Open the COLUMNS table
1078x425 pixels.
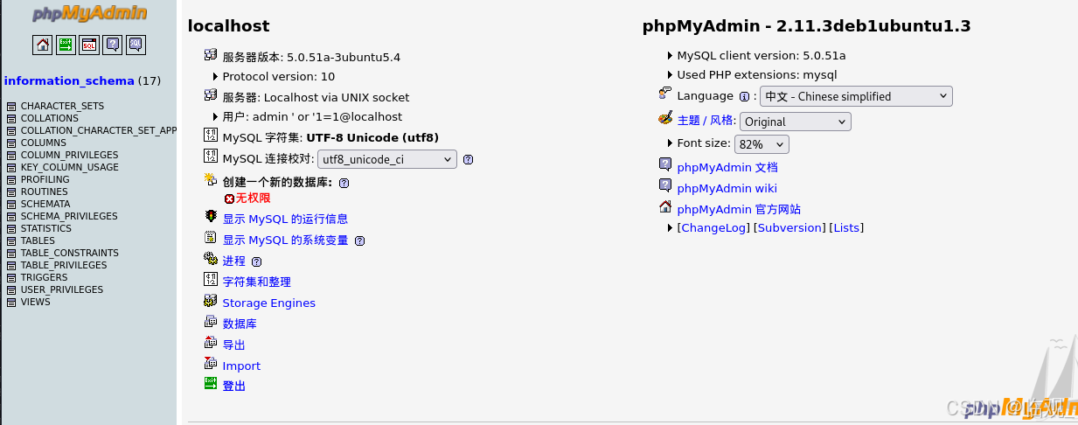(x=44, y=143)
